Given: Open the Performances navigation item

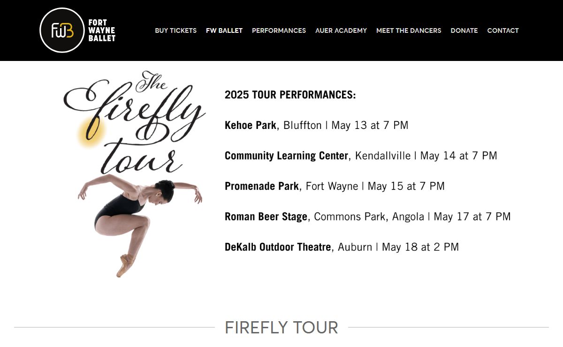Looking at the screenshot, I should pyautogui.click(x=279, y=30).
